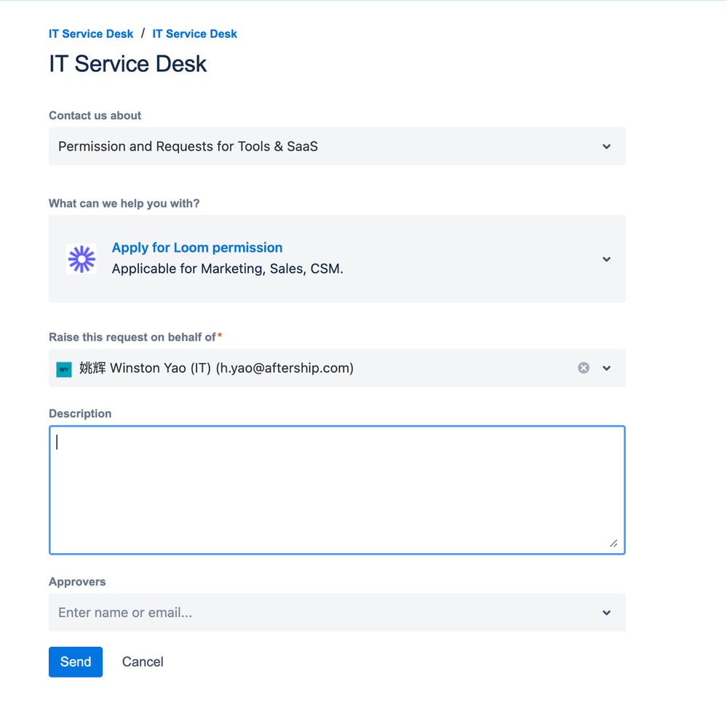Click the IT Service Desk page heading
The width and height of the screenshot is (727, 727).
point(128,63)
